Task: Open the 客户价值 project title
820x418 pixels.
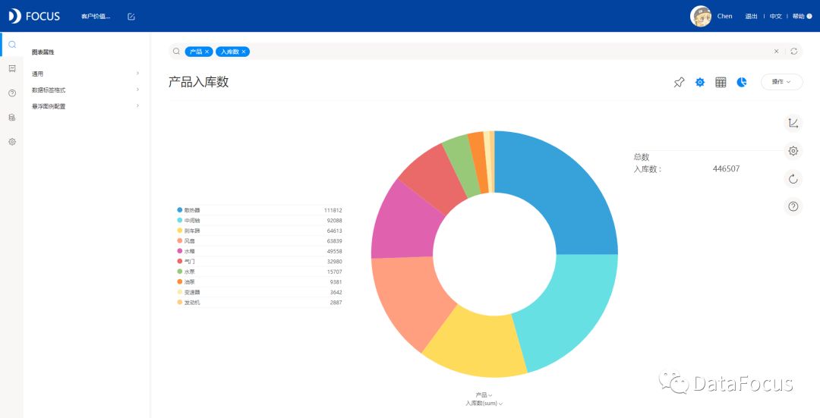Action: pyautogui.click(x=96, y=17)
